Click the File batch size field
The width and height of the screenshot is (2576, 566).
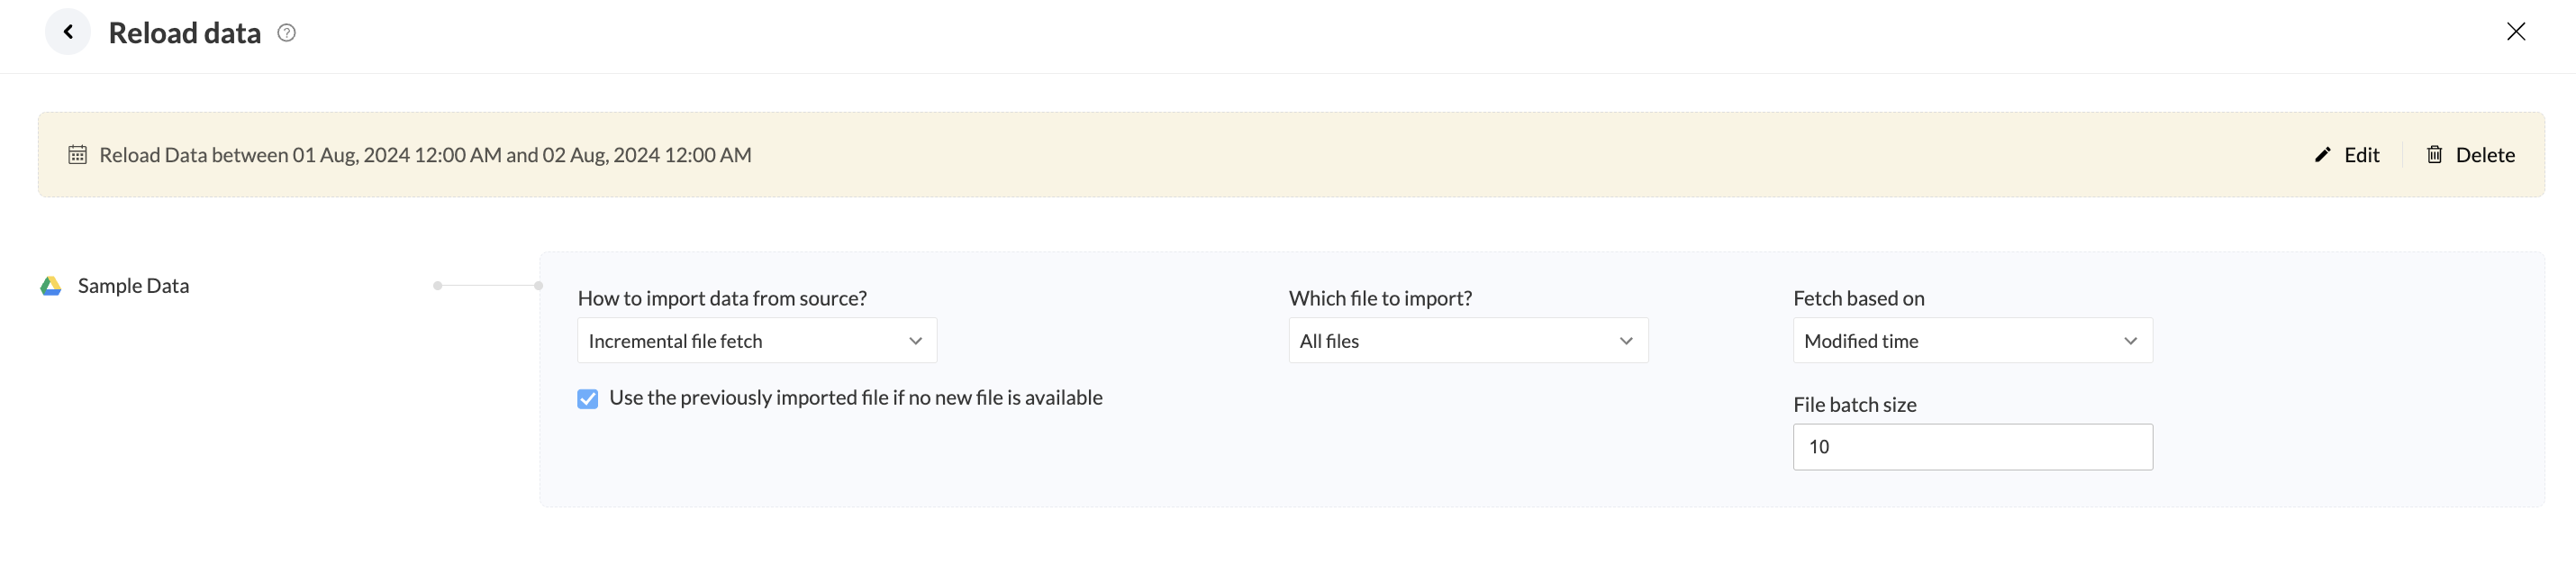(1971, 447)
